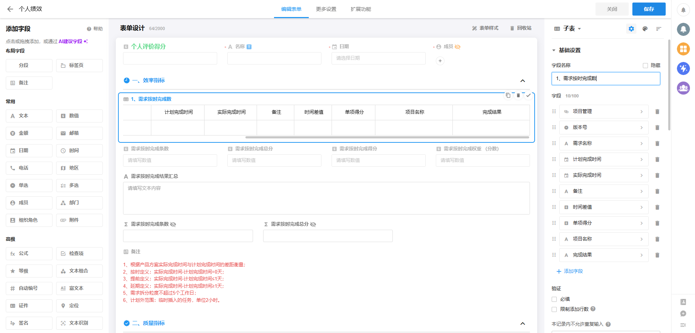Viewport: 695px width, 333px height.
Task: Click the gear settings icon in right panel
Action: 631,29
